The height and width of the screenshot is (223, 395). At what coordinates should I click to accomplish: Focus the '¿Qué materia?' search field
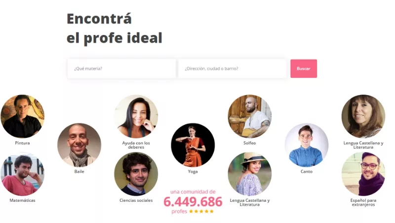(x=121, y=68)
